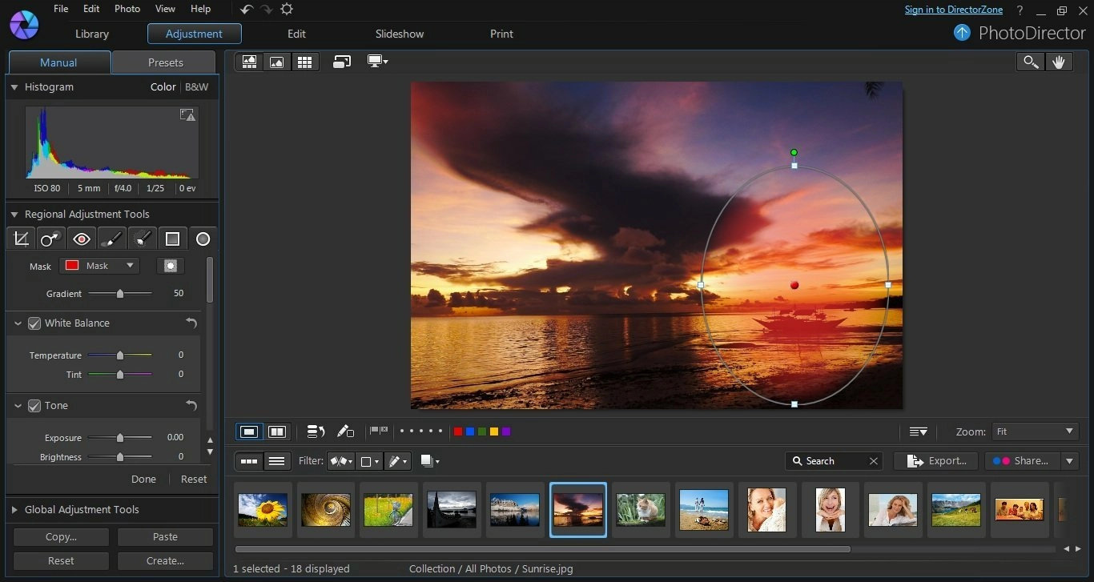Activate the Hand pan tool
The width and height of the screenshot is (1094, 582).
pyautogui.click(x=1058, y=62)
